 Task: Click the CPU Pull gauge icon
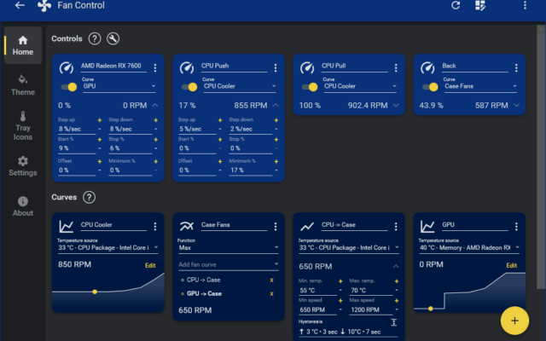pos(307,67)
